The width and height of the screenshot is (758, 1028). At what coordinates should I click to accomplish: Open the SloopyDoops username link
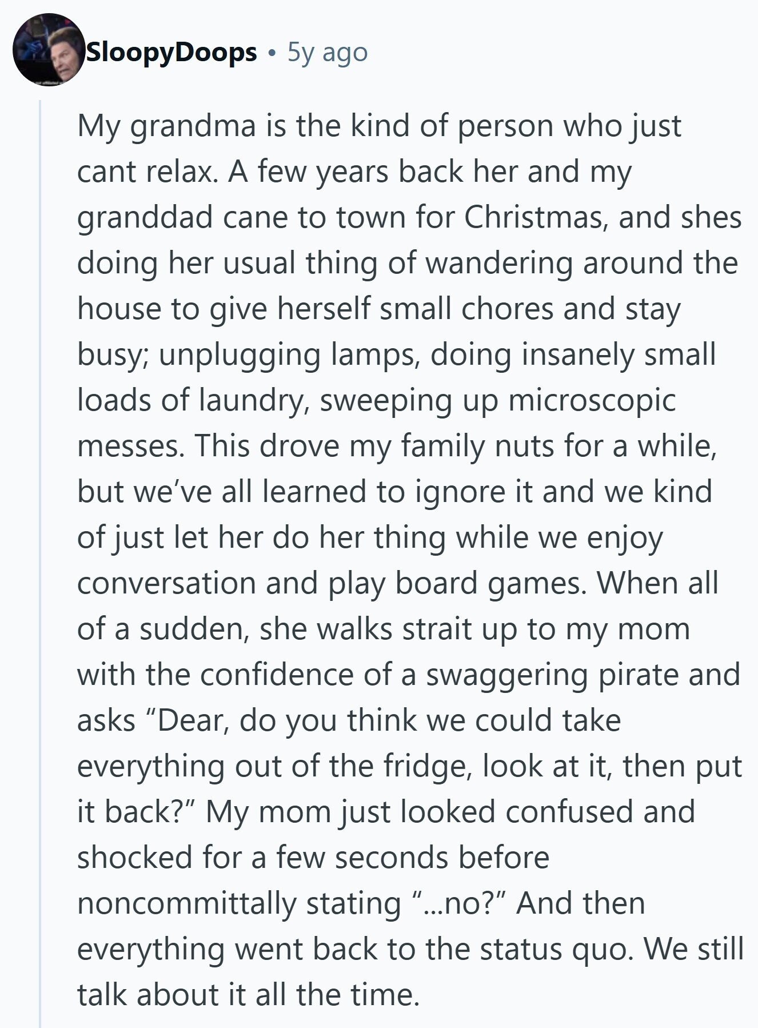pyautogui.click(x=171, y=53)
